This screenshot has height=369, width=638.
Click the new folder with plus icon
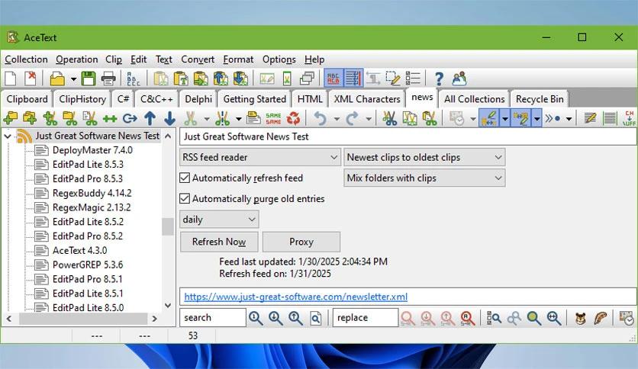[x=10, y=118]
